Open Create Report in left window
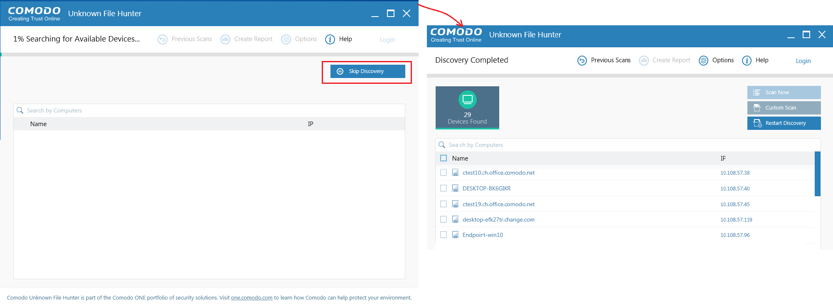 [253, 39]
